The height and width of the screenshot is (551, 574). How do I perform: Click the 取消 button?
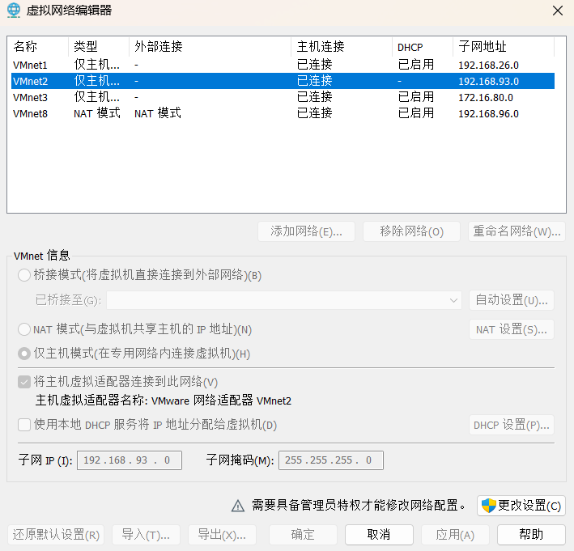point(379,535)
